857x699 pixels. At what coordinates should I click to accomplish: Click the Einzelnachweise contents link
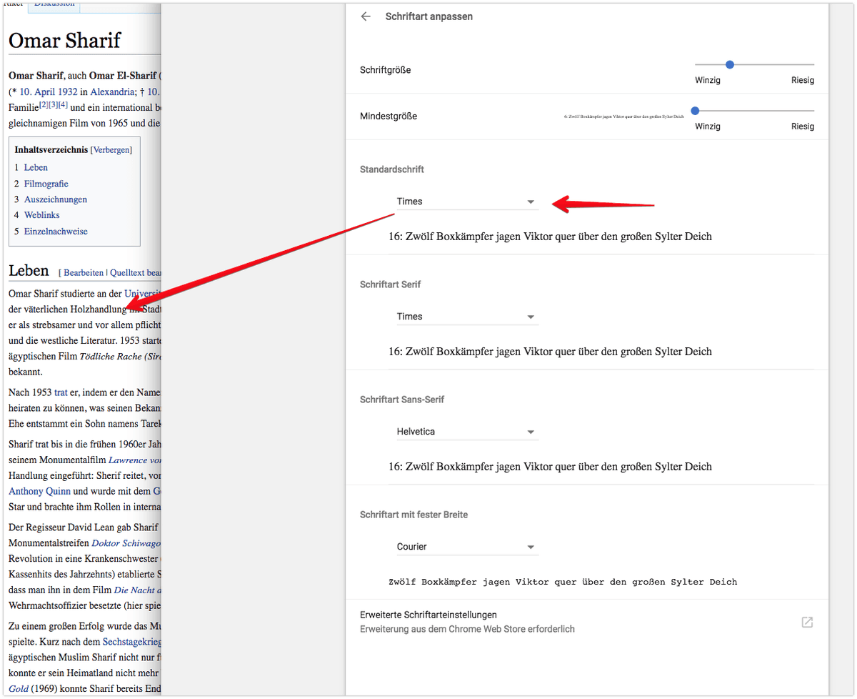point(56,232)
